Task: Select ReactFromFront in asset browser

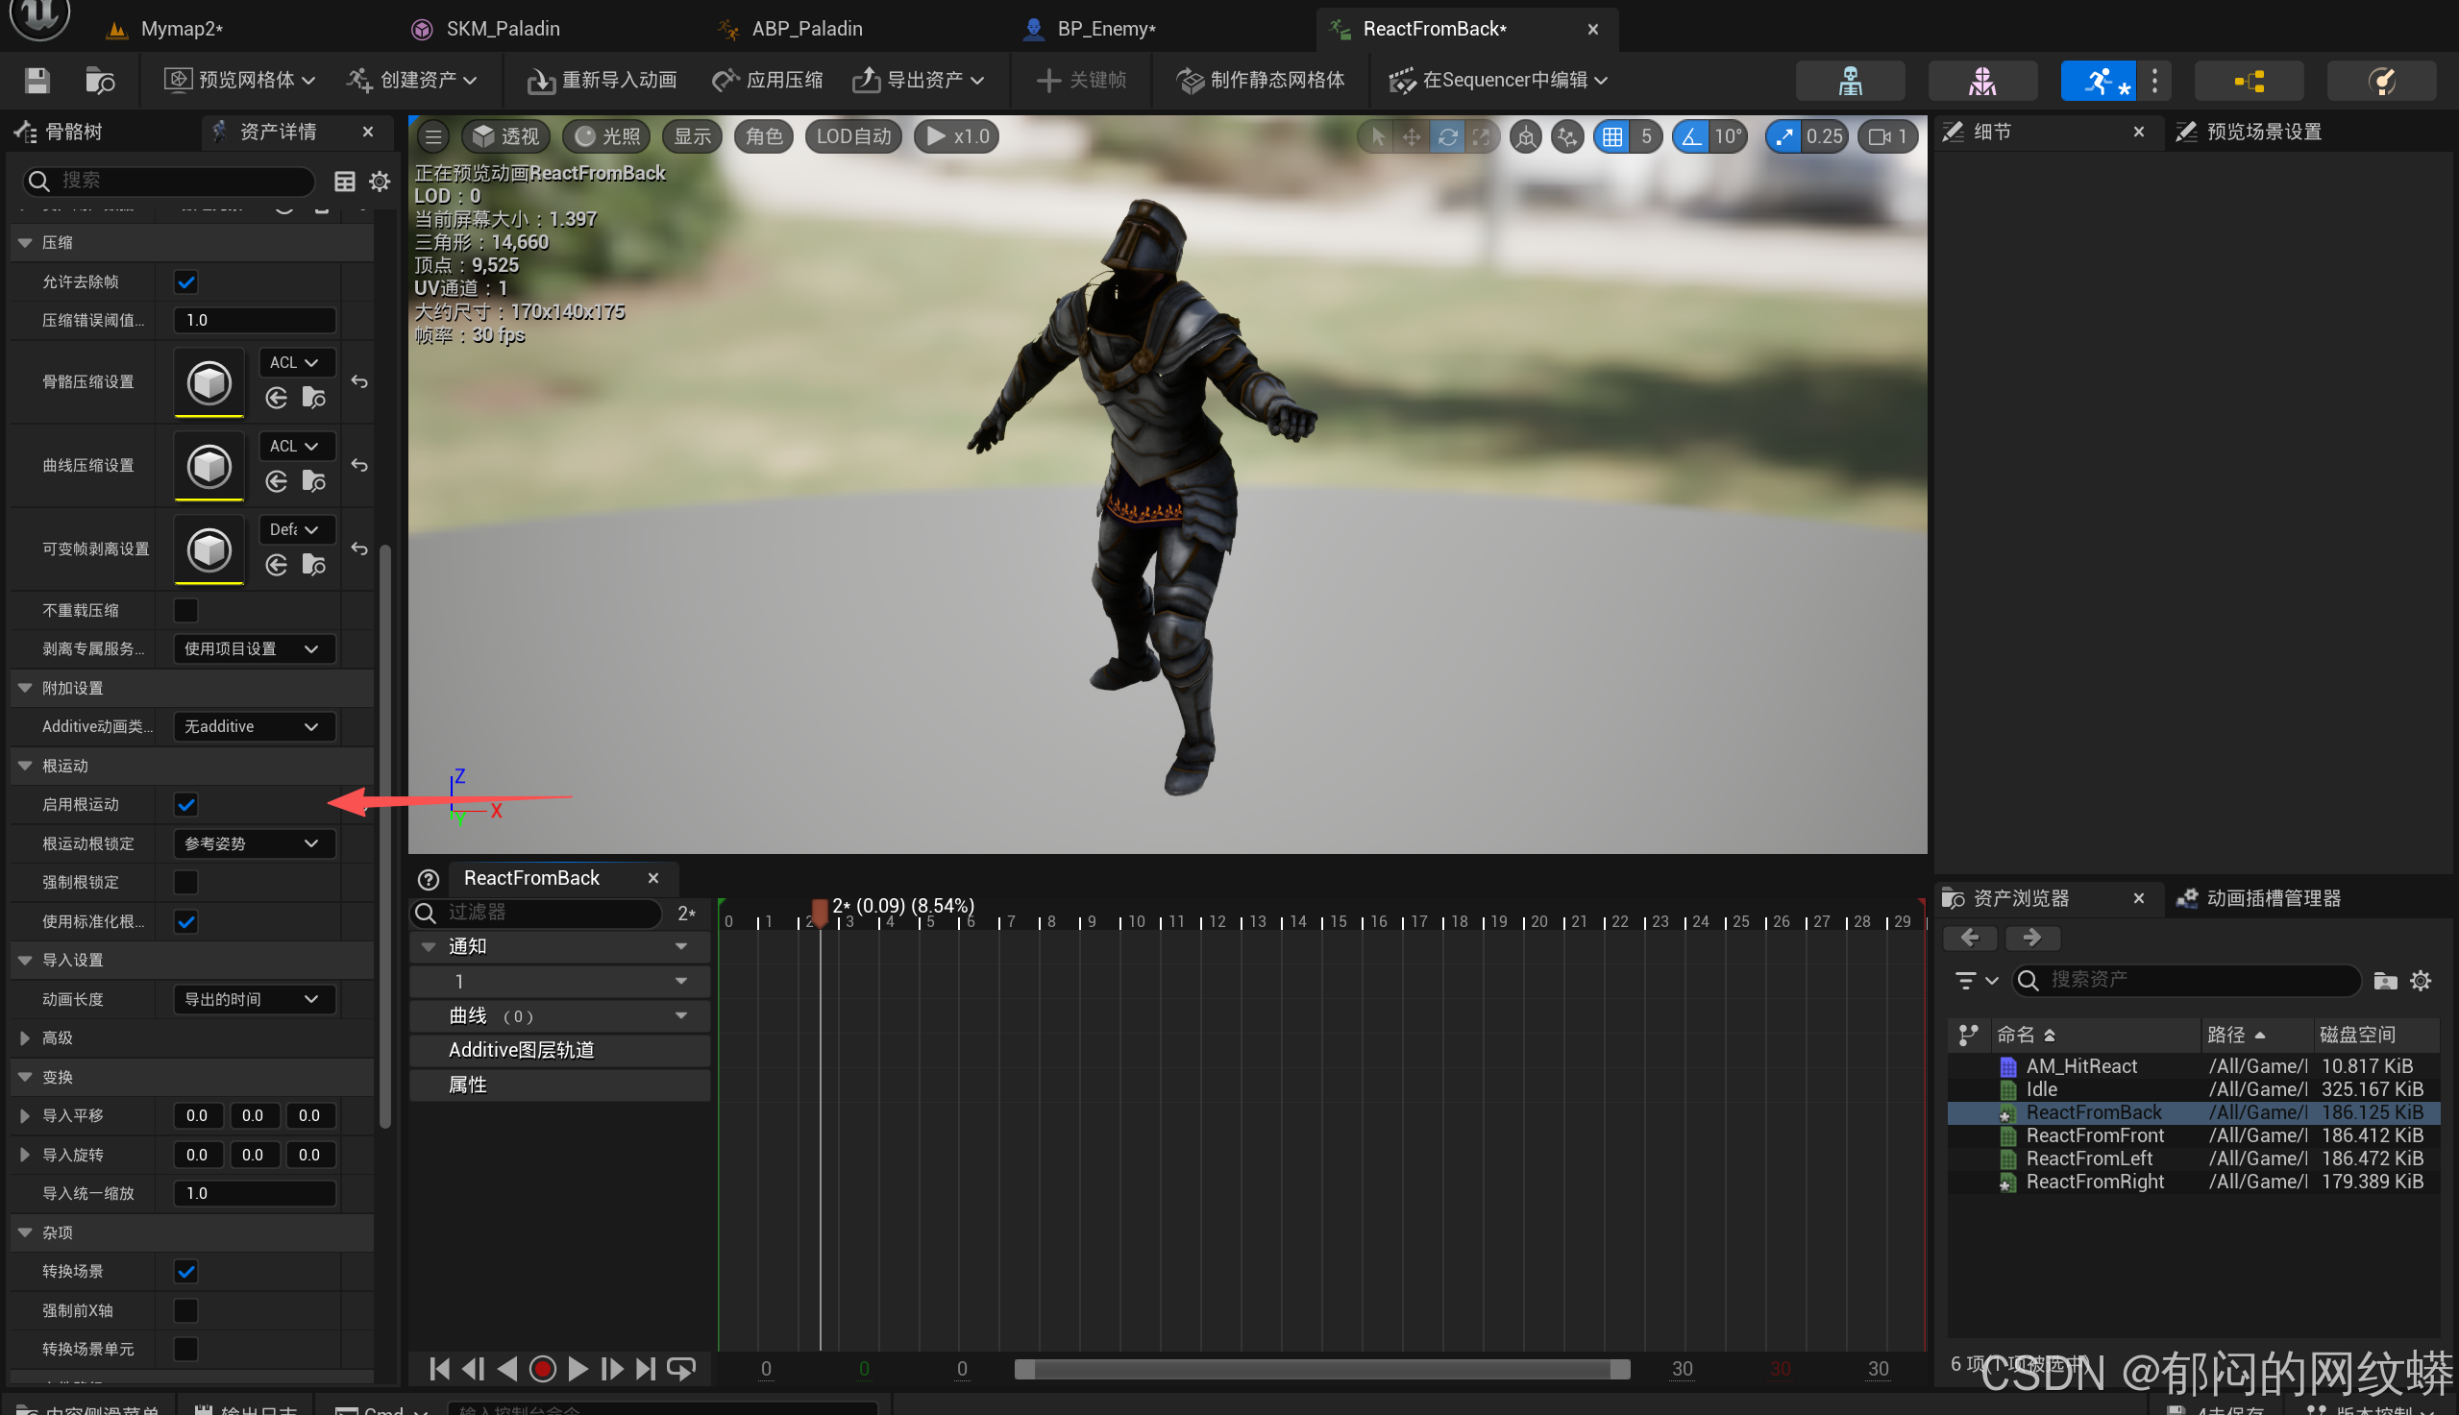Action: click(2095, 1135)
